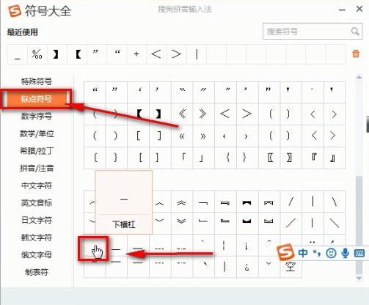Pick the ‰ symbol from recently used
369x305 pixels.
click(37, 54)
